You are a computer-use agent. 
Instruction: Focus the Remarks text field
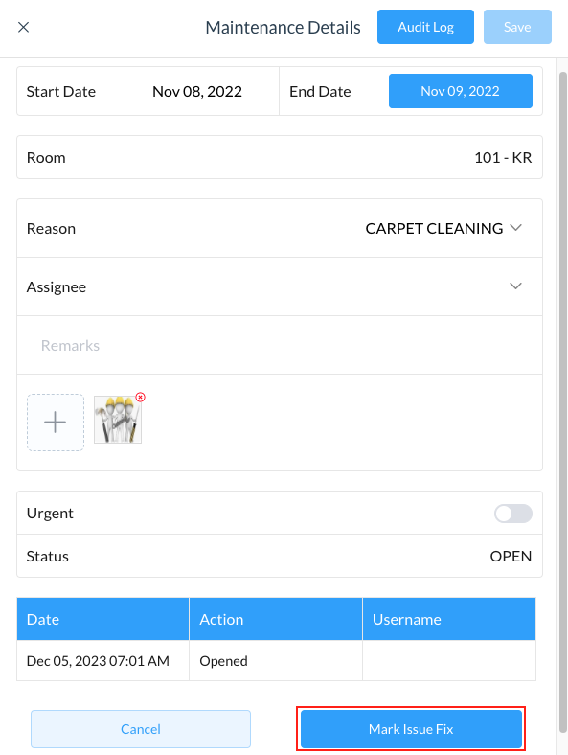[280, 345]
